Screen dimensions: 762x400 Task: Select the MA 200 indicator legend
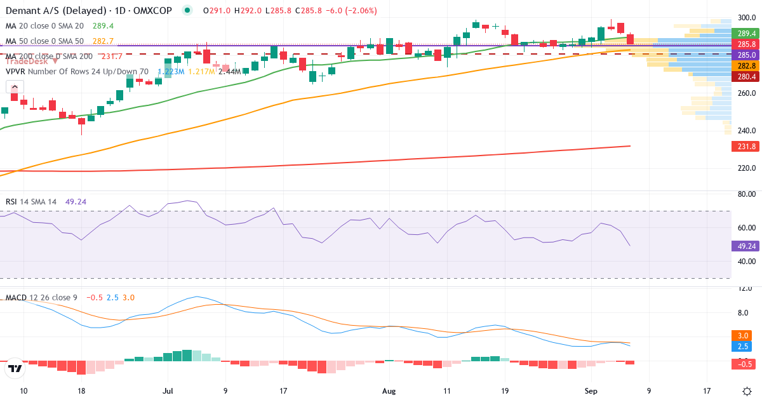[50, 57]
